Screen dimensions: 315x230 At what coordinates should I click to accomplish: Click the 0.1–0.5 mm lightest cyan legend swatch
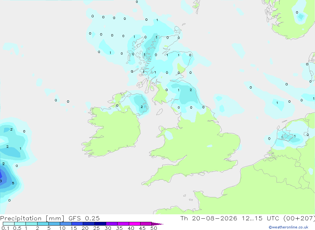[9, 224]
